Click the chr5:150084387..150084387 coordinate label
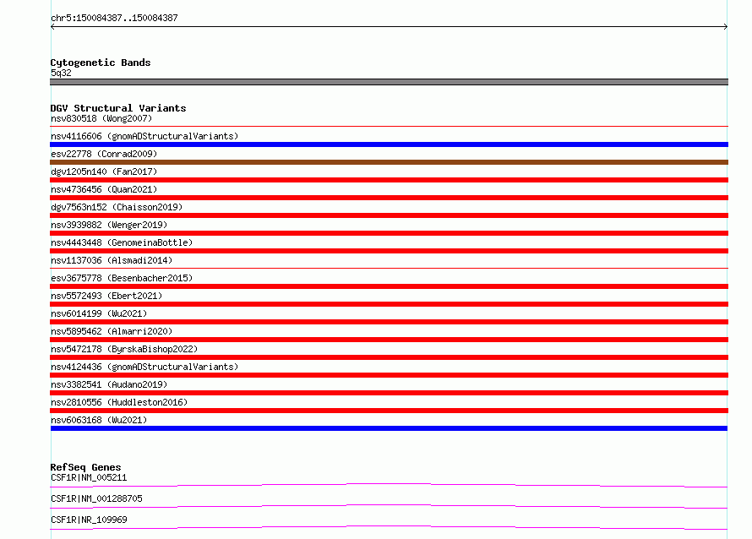 [114, 18]
